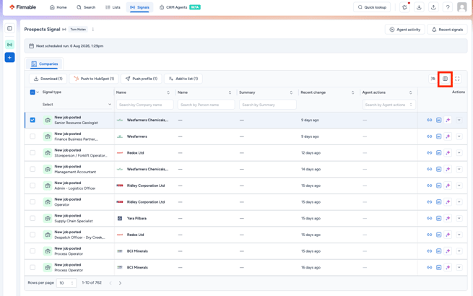
Task: Open notifications bell with red dot
Action: coord(404,7)
